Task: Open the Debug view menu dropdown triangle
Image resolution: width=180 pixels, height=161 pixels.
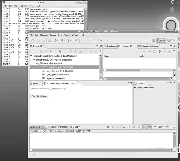Action: click(100, 51)
